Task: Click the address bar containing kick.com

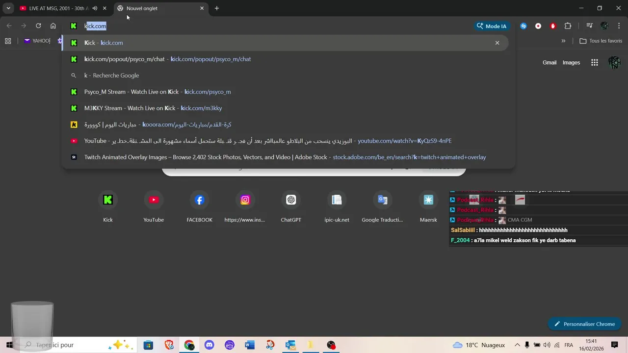Action: click(x=270, y=26)
